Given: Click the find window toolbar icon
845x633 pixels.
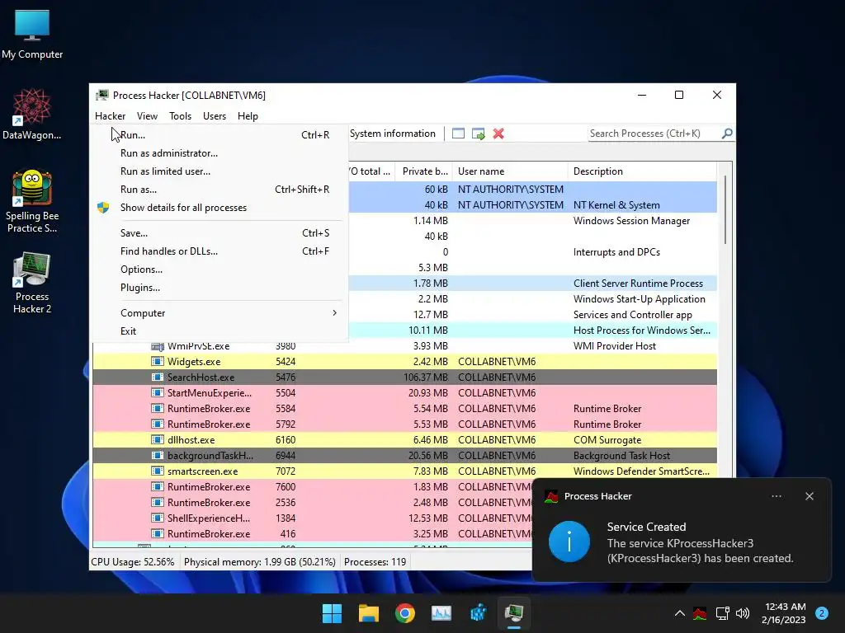Looking at the screenshot, I should point(458,134).
